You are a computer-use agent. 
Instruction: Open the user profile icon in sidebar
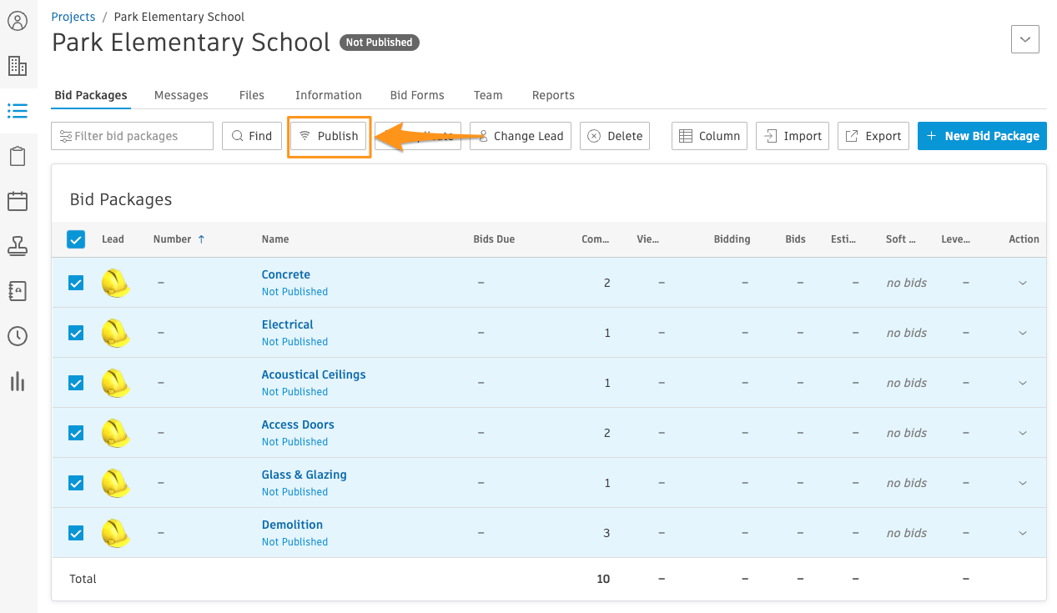[x=18, y=21]
